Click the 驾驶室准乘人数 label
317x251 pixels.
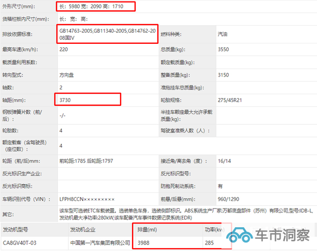click(185, 131)
